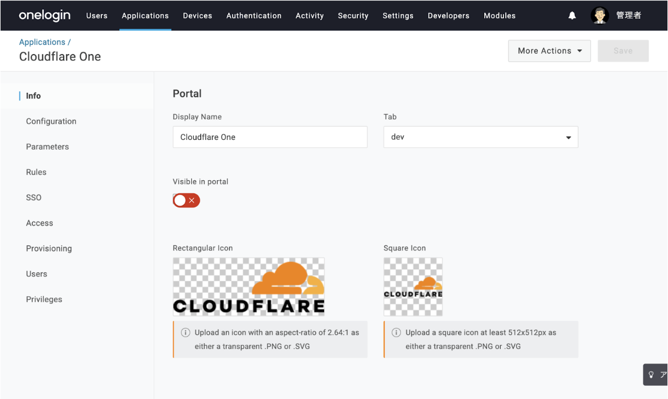Open the Security menu in navigation bar
668x399 pixels.
click(x=353, y=15)
